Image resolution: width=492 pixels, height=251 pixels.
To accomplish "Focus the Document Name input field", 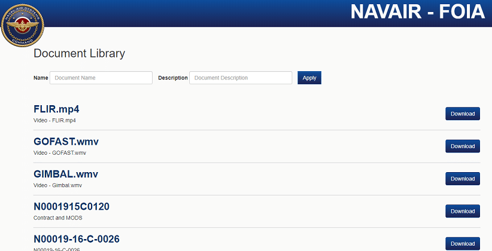I will (x=101, y=78).
